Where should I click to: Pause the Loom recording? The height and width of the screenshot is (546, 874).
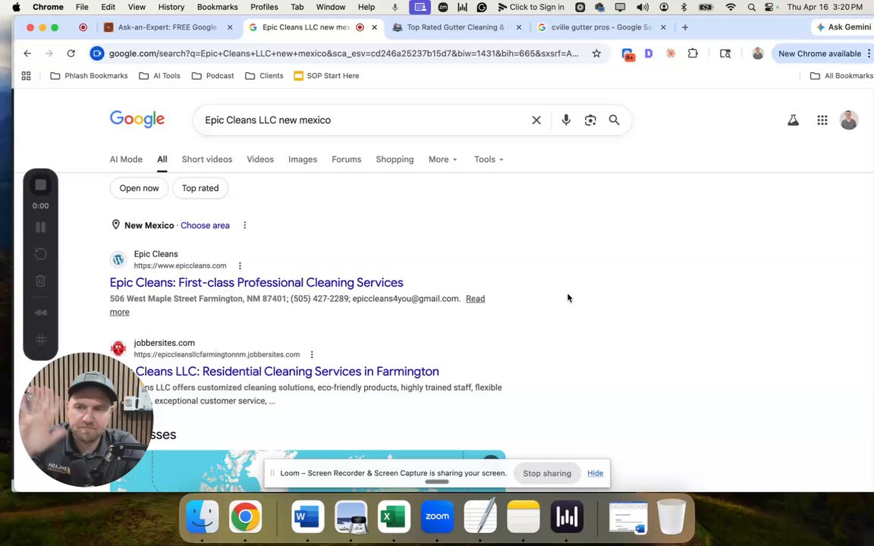(x=41, y=227)
